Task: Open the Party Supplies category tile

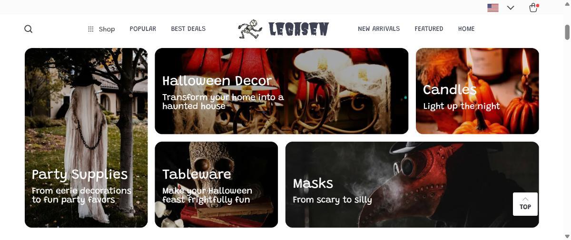Action: pyautogui.click(x=86, y=138)
